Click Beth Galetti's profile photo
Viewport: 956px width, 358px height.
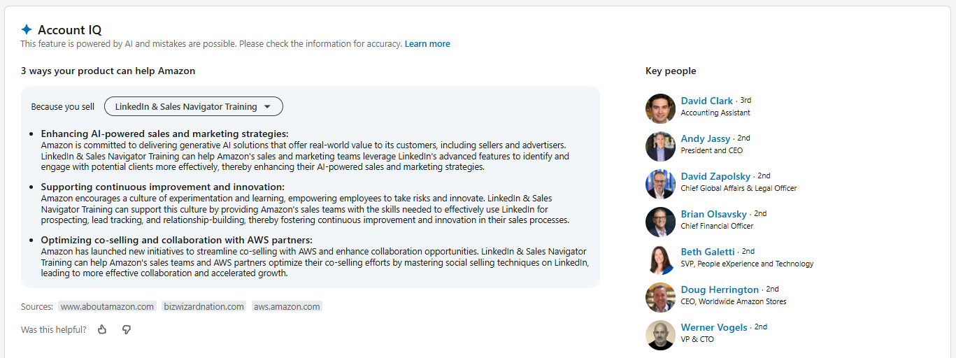pyautogui.click(x=660, y=259)
